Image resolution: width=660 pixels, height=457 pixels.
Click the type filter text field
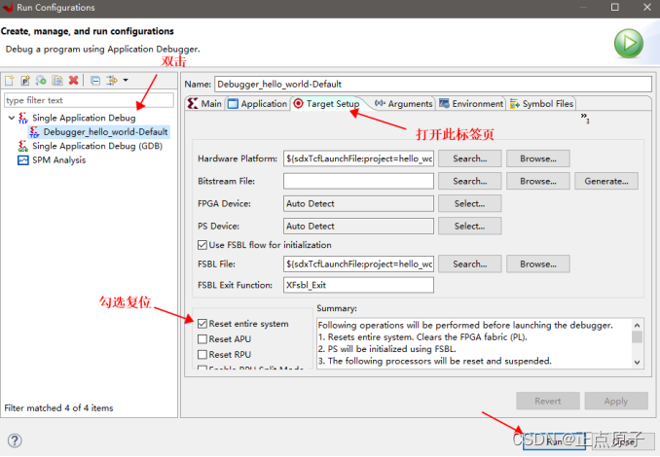pos(89,100)
